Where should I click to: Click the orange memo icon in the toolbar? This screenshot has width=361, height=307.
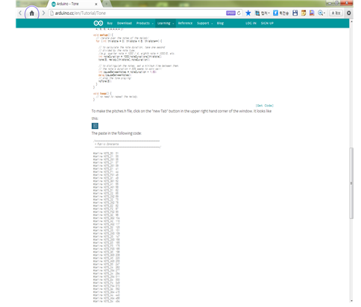pos(304,13)
